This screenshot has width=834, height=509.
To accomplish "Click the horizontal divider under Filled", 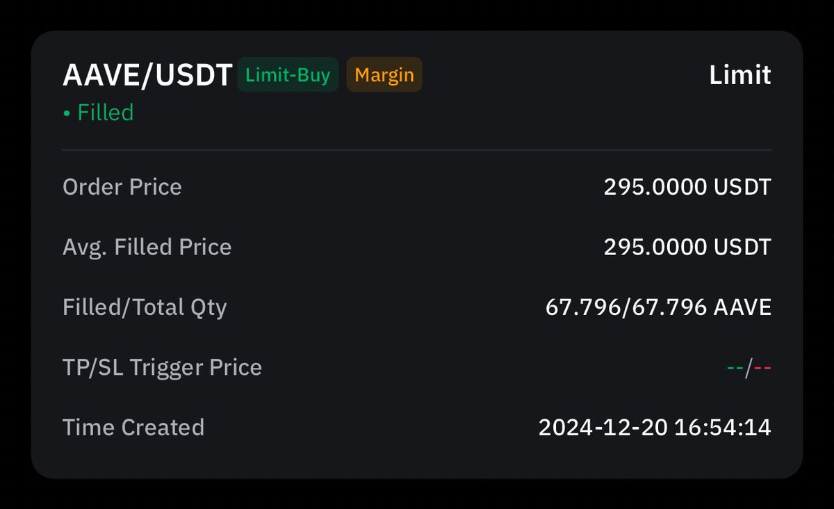I will coord(417,150).
